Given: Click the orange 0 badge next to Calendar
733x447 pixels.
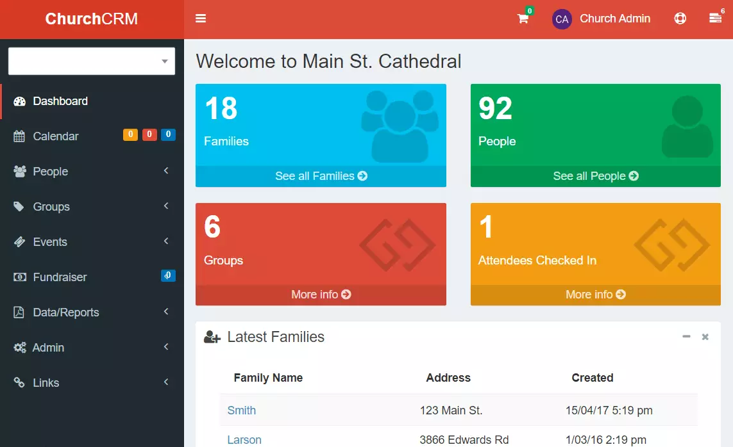Looking at the screenshot, I should 130,134.
